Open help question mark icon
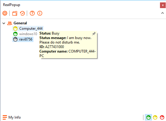 point(32,13)
